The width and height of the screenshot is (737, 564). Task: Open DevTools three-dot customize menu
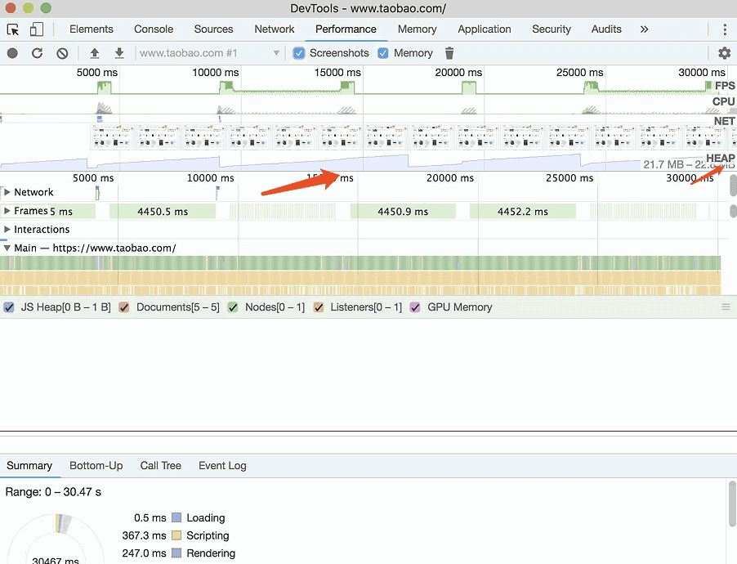click(x=725, y=29)
